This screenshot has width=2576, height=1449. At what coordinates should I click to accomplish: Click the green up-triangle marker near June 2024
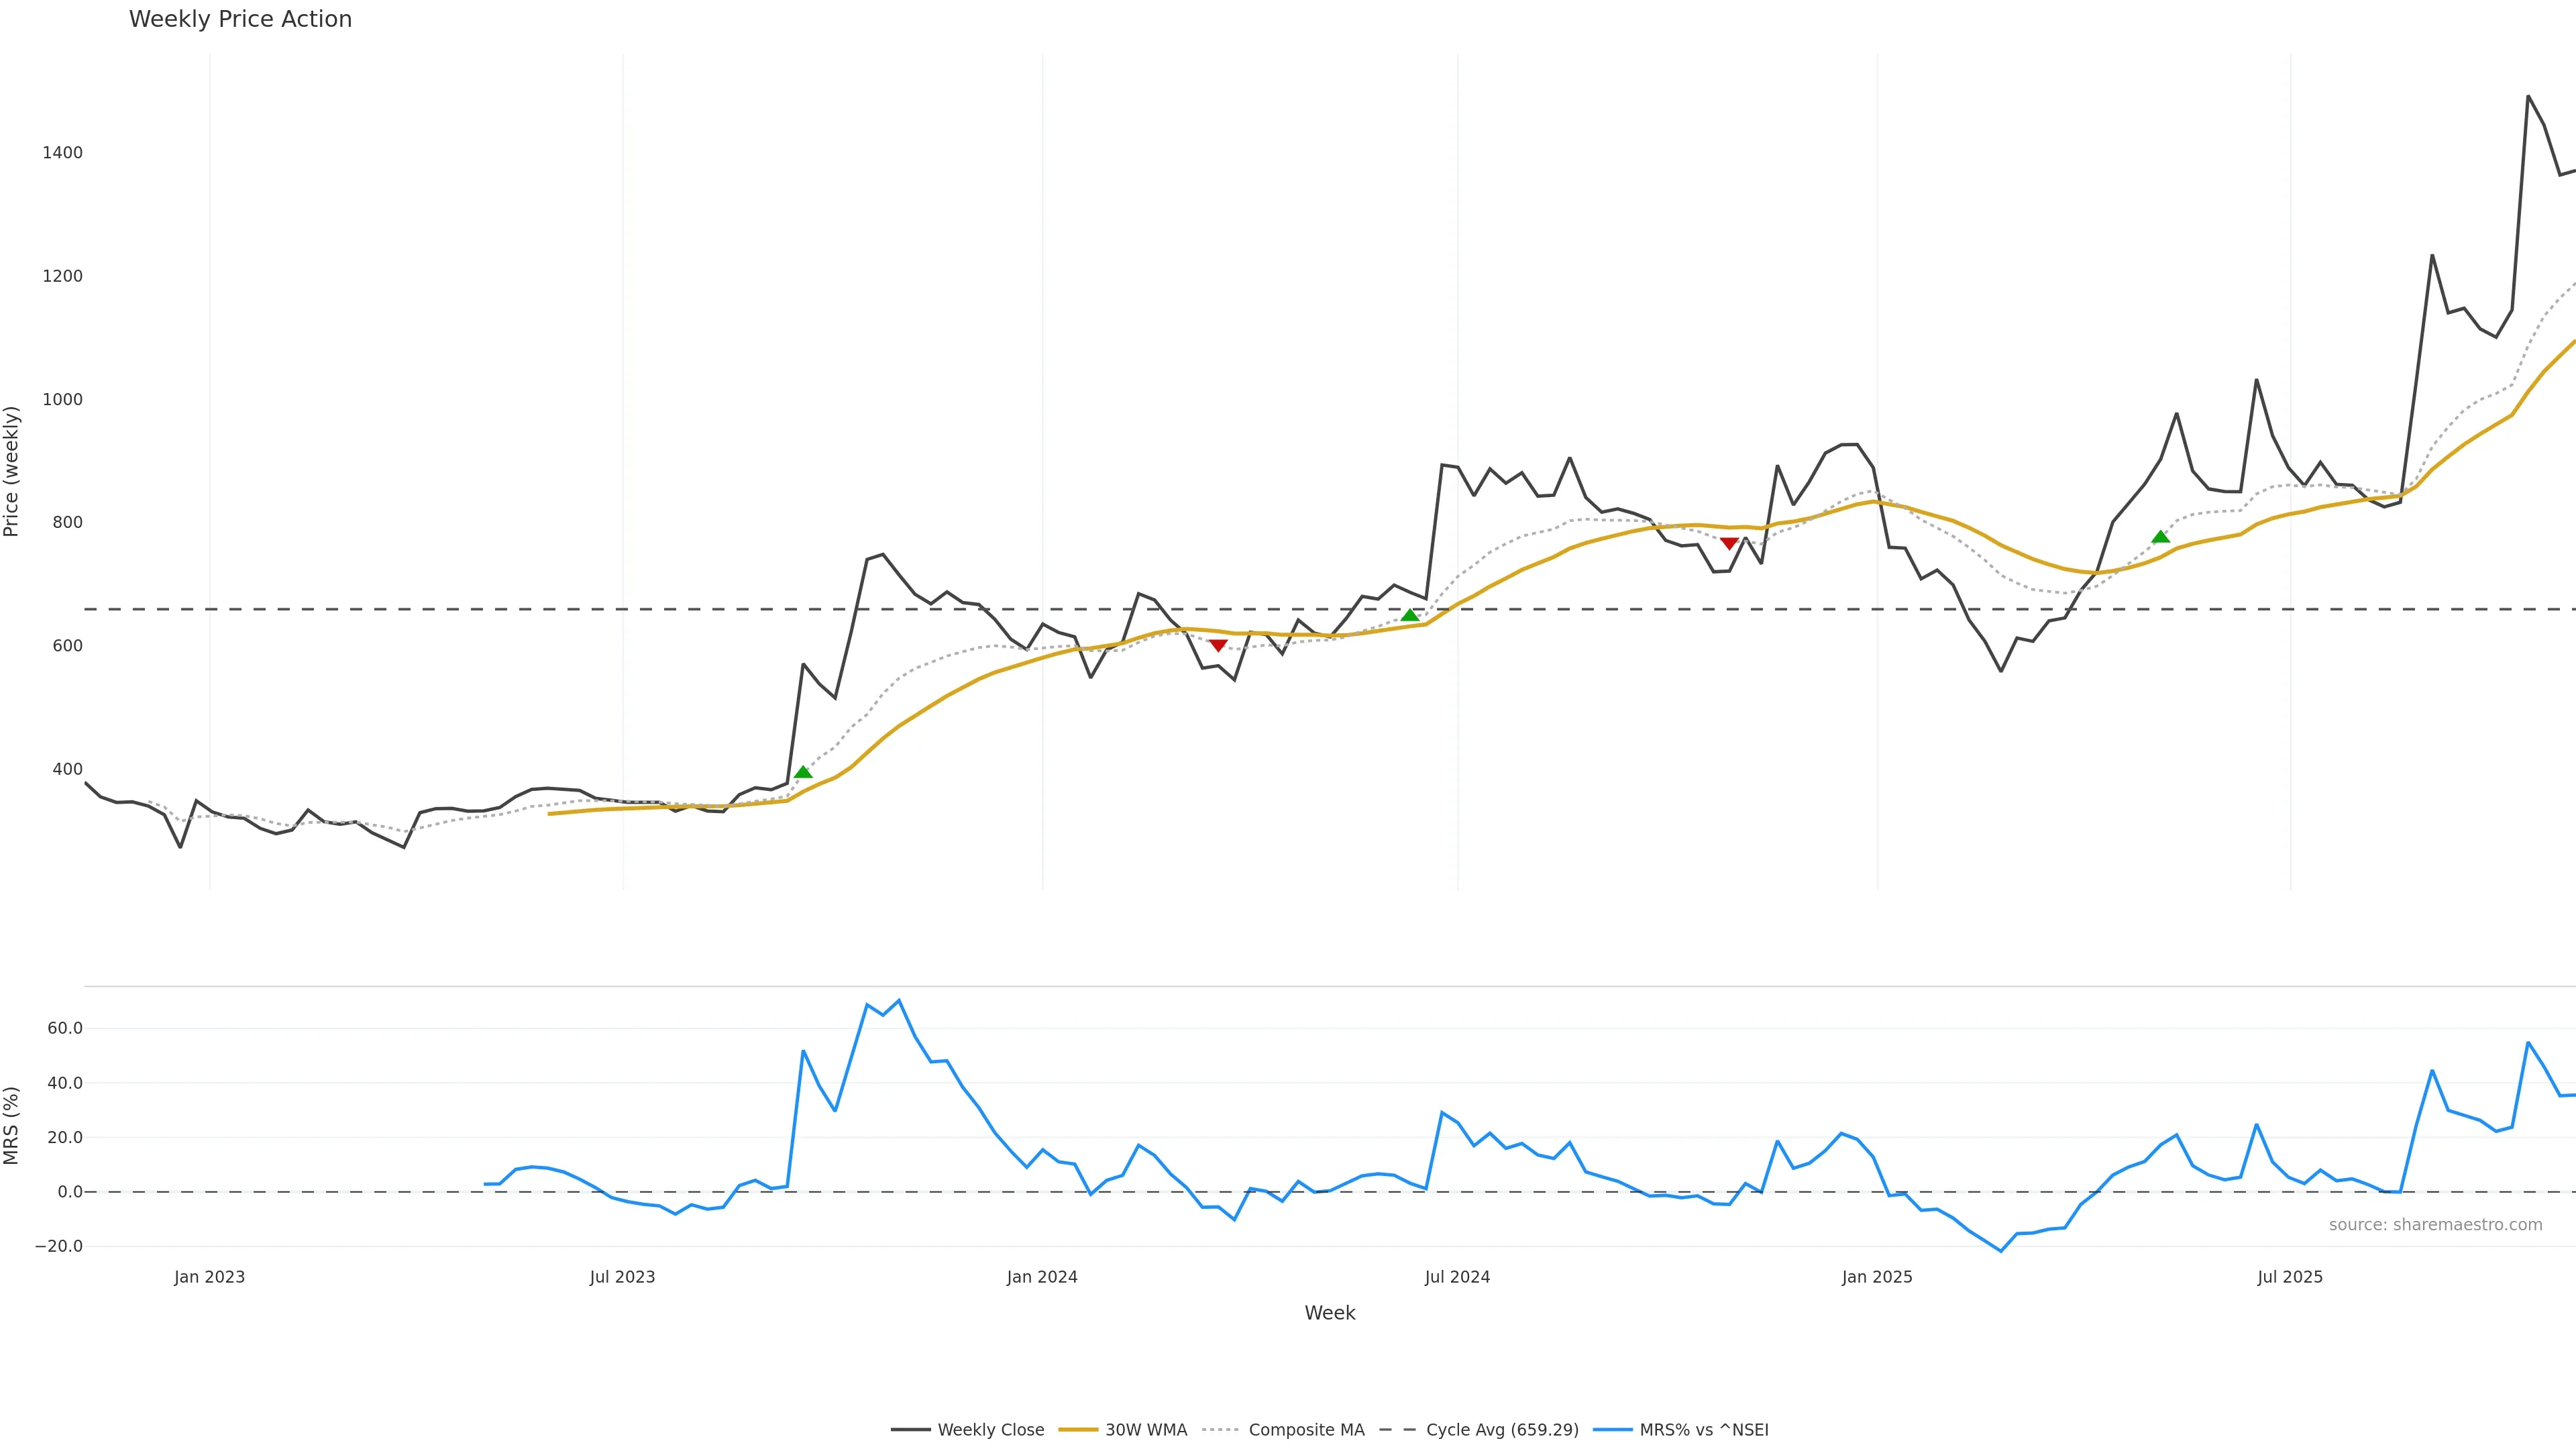[x=1410, y=615]
